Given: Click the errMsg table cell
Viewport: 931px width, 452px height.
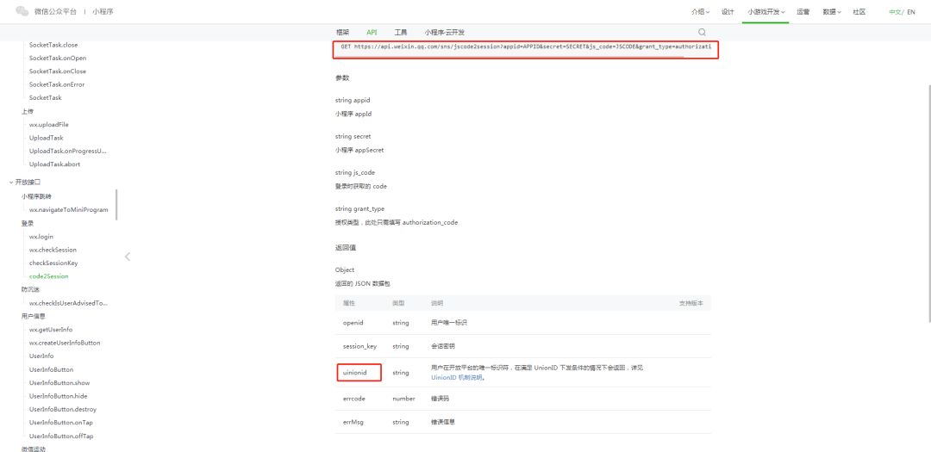Looking at the screenshot, I should coord(353,422).
